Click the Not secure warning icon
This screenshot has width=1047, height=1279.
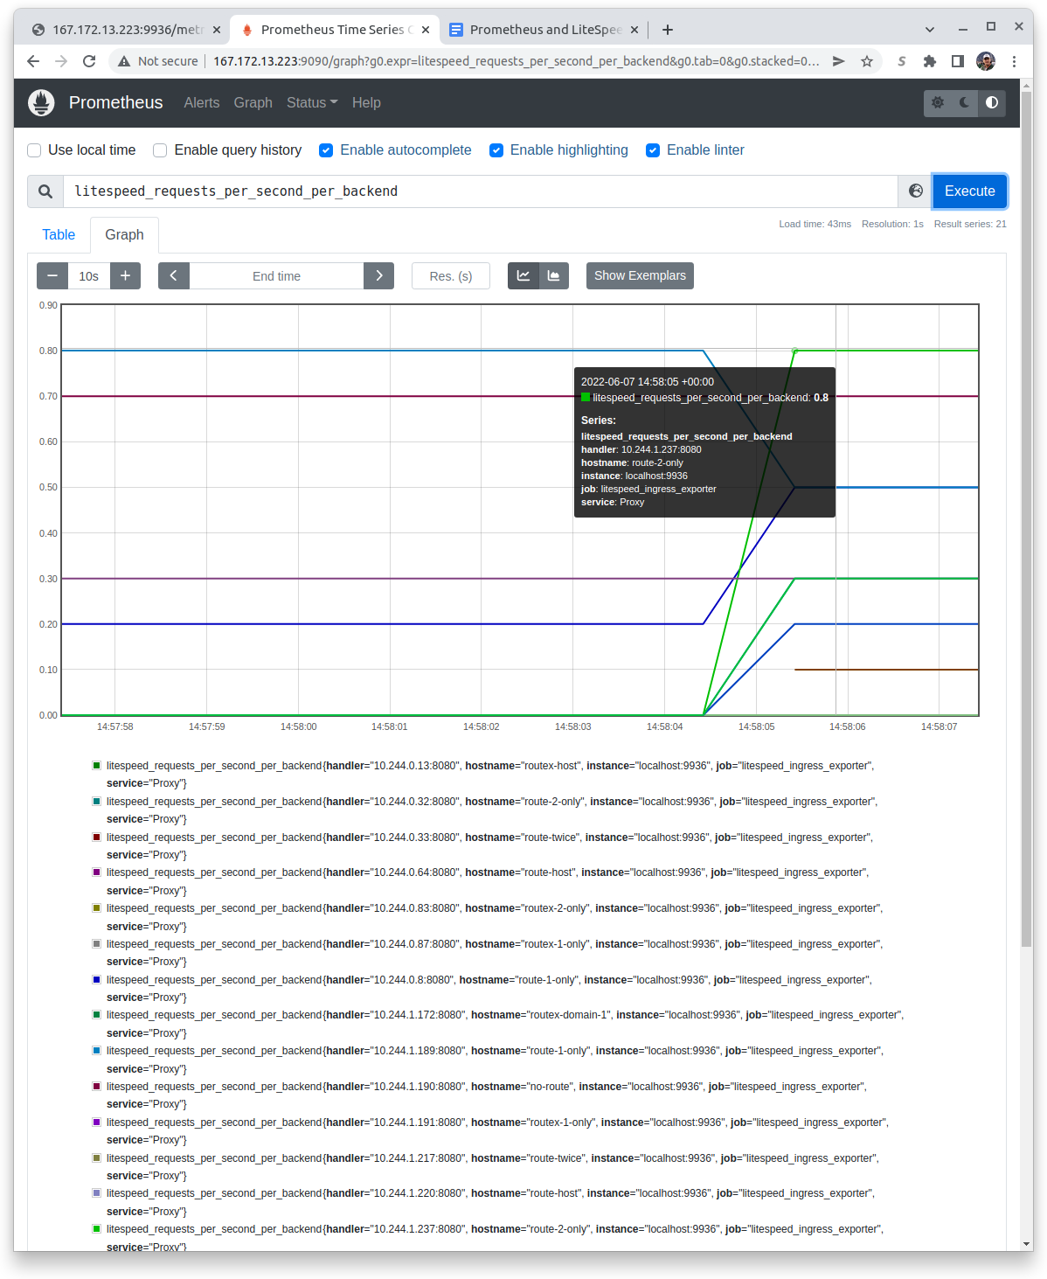point(124,61)
